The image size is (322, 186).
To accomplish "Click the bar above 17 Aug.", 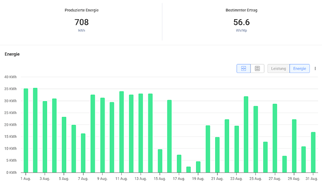I will pyautogui.click(x=179, y=164).
